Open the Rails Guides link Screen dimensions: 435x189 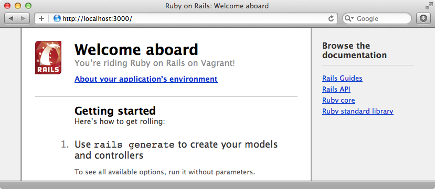pos(342,79)
